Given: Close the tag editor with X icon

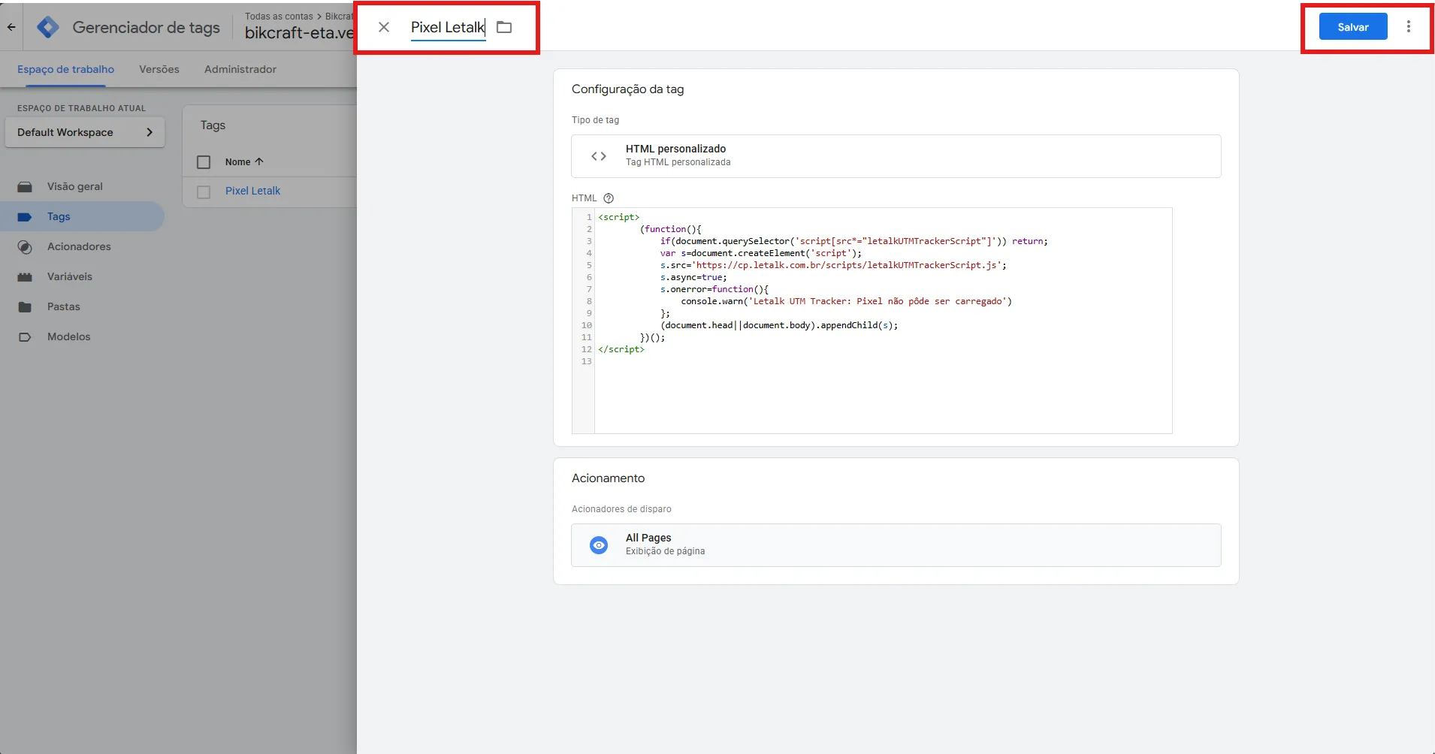Looking at the screenshot, I should click(384, 27).
